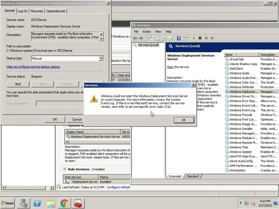Screen dimensions: 279x209
Task: Open the Action menu in Services
Action: [147, 32]
